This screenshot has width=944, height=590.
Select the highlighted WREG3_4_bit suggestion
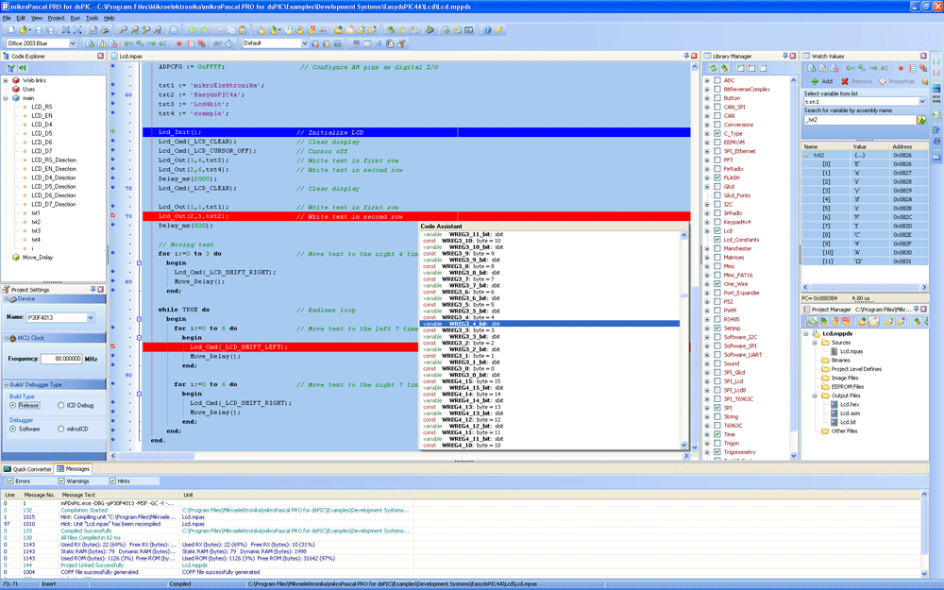point(549,323)
